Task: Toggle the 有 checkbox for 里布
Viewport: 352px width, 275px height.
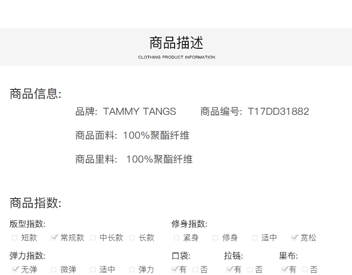Action: coord(284,269)
